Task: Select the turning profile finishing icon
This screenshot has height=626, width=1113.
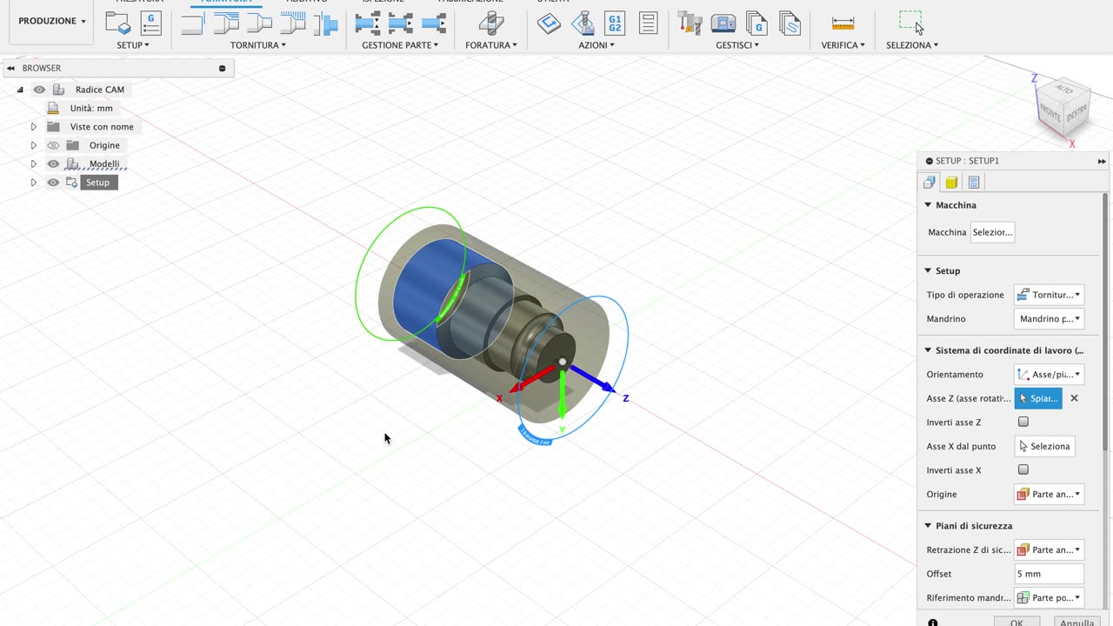Action: coord(259,23)
